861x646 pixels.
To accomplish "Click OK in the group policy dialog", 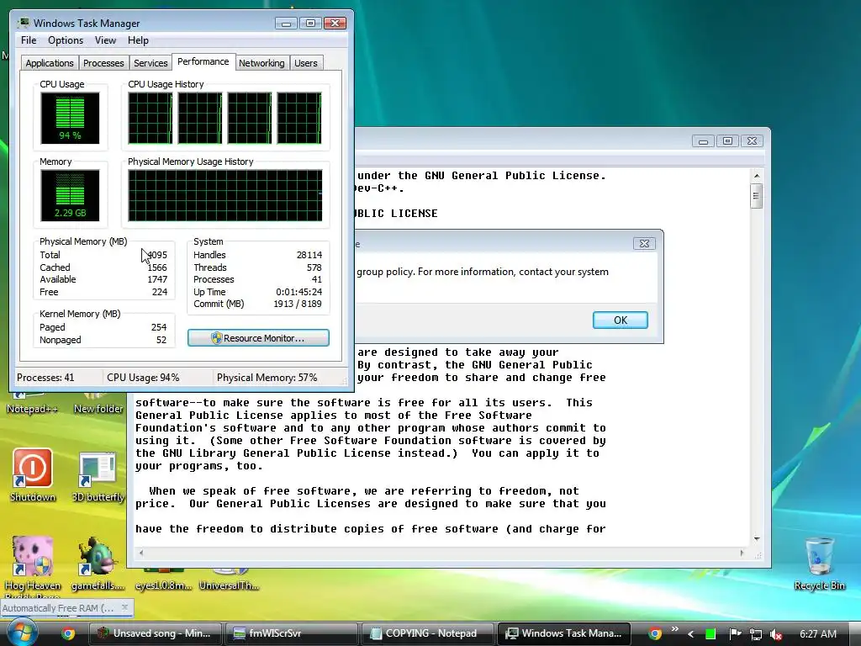I will pos(620,320).
